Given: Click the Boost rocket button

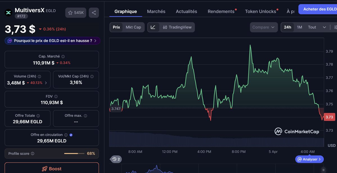Looking at the screenshot, I should pos(52,169).
